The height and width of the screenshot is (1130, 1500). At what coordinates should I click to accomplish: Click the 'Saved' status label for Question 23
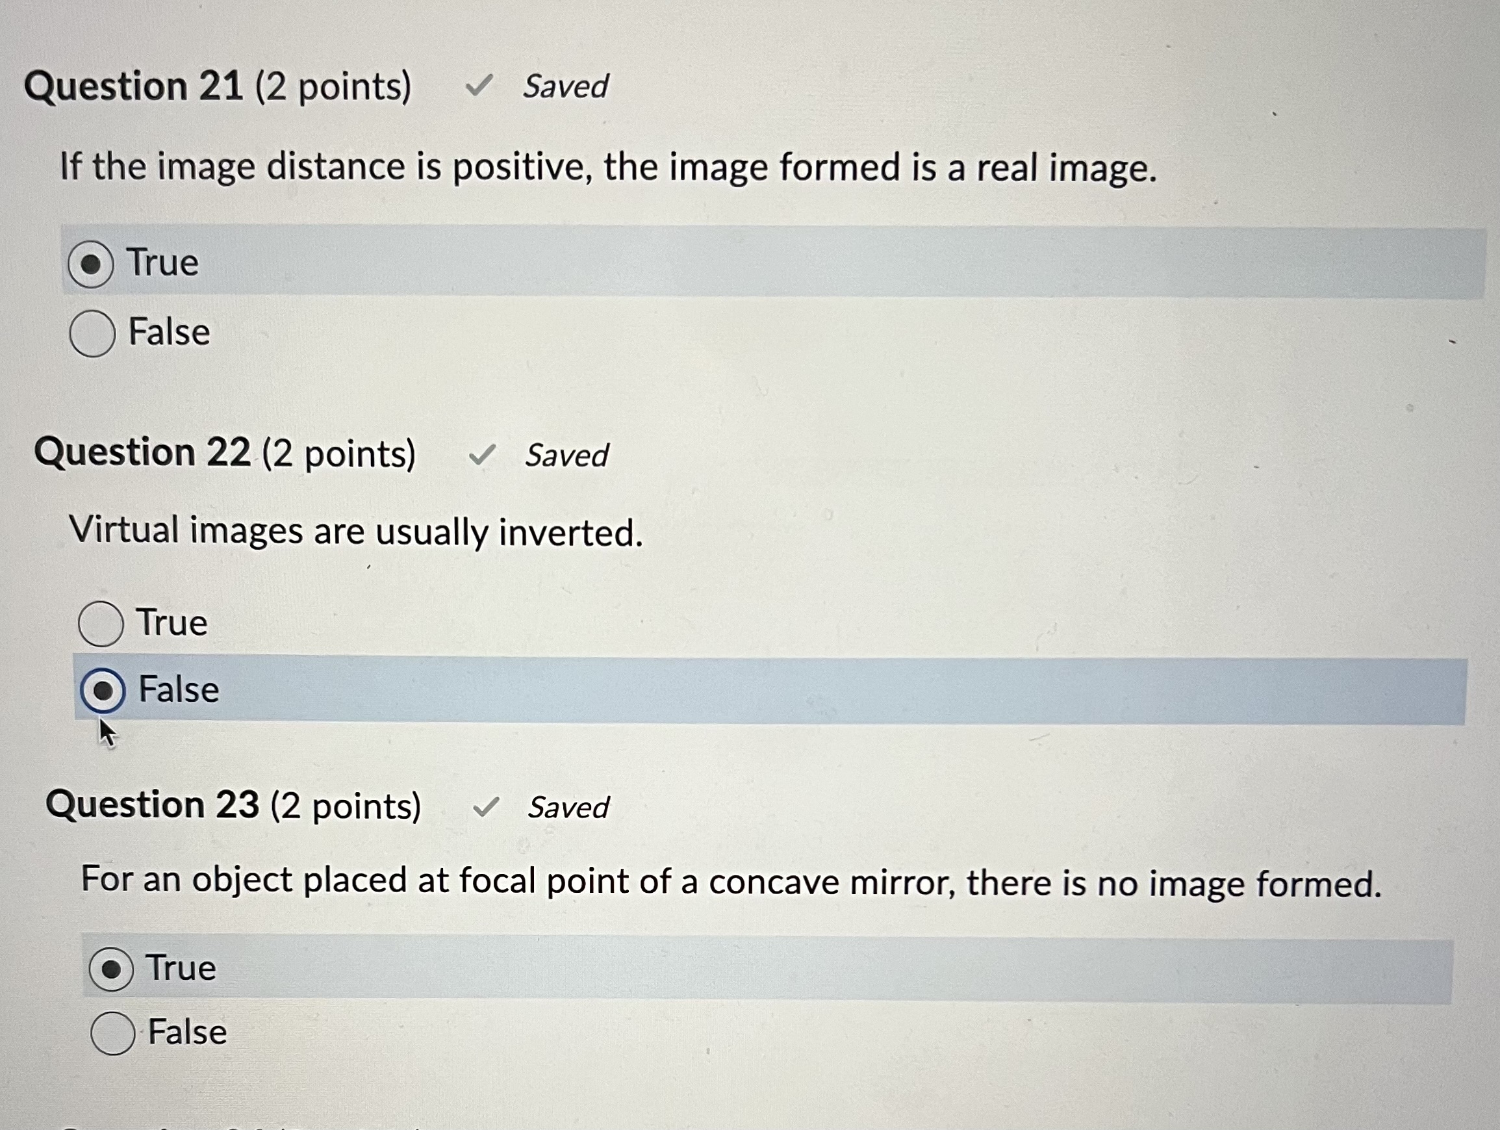coord(568,808)
